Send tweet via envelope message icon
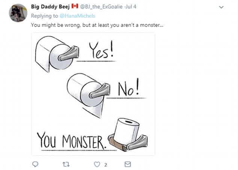The image size is (238, 170). [127, 164]
